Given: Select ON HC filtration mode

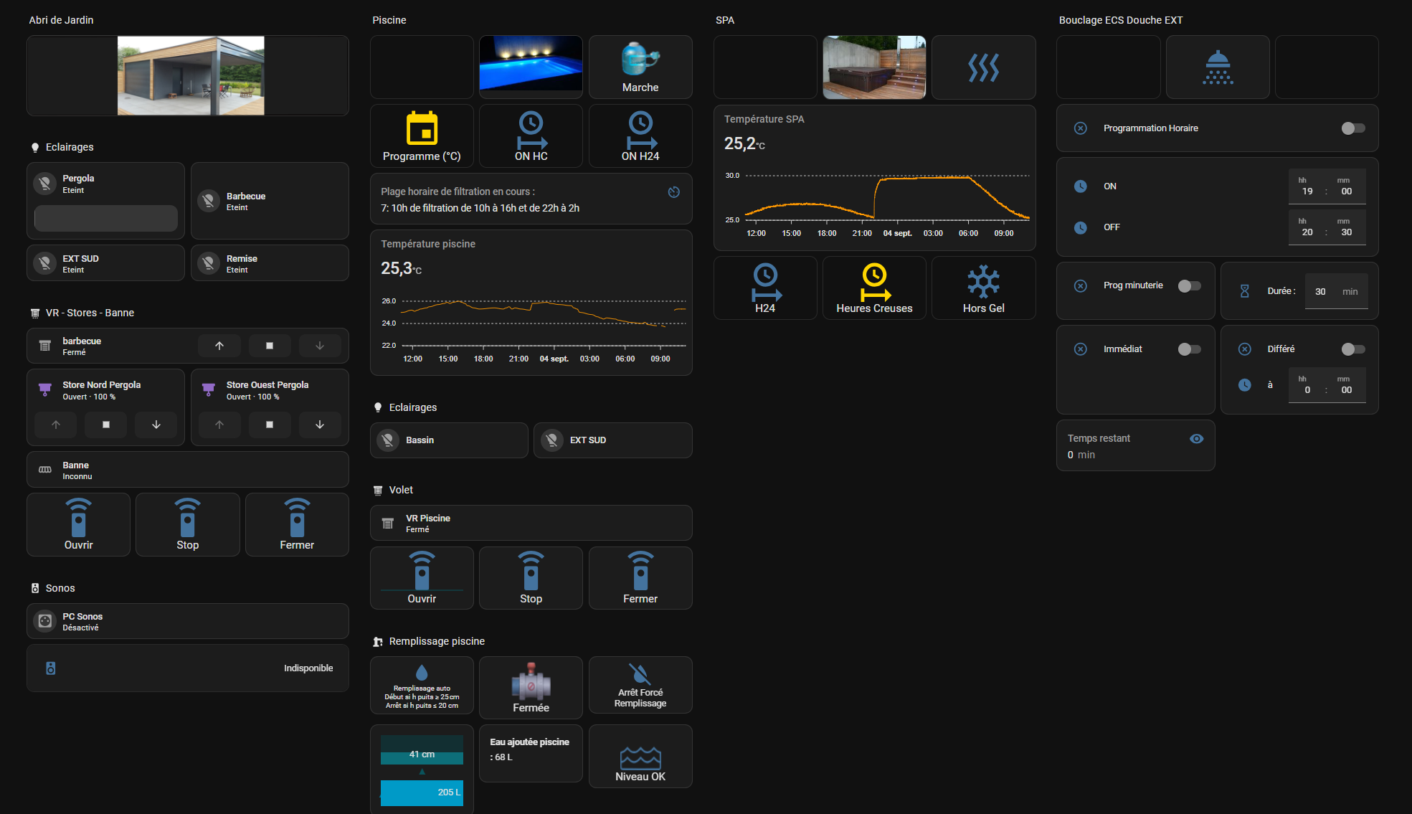Looking at the screenshot, I should [531, 129].
